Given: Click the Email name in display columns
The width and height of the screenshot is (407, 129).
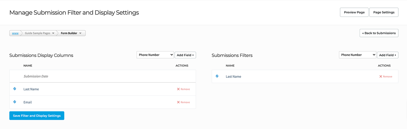Looking at the screenshot, I should coord(28,102).
